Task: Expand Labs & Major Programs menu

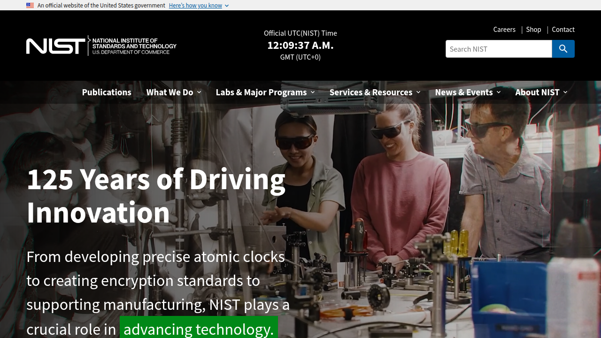Action: (265, 92)
